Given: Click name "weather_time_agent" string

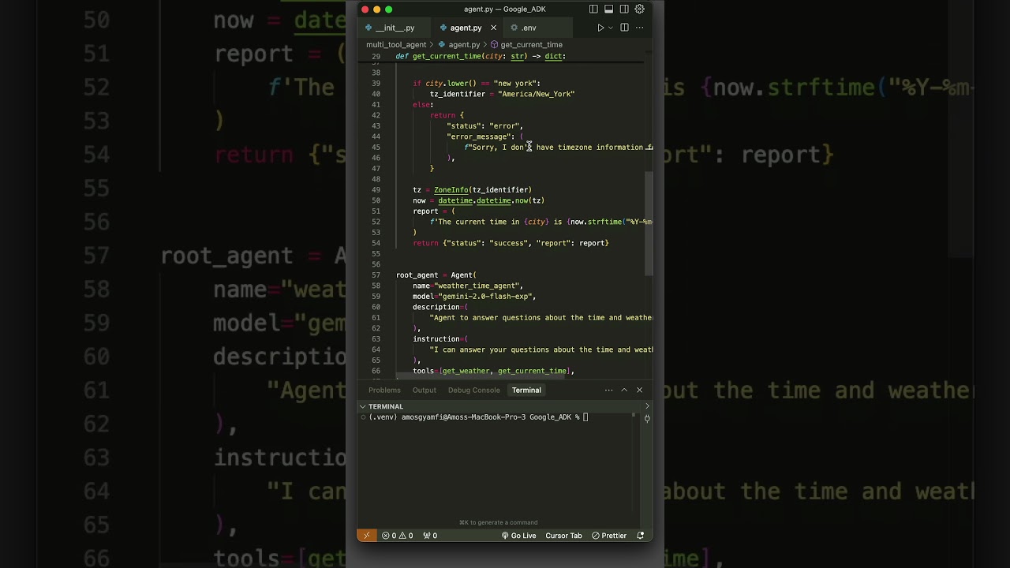Looking at the screenshot, I should [477, 286].
